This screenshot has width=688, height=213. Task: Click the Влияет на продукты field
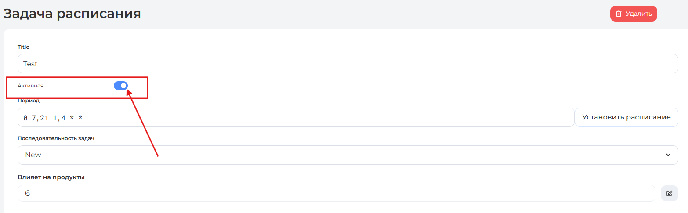(336, 193)
